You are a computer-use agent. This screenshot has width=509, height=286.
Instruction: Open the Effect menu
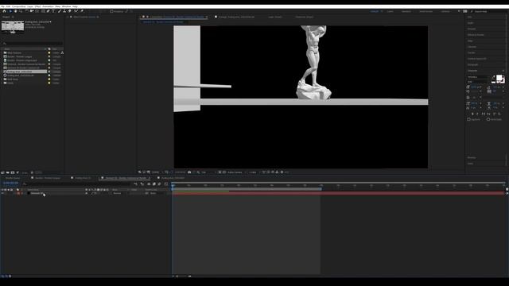pos(37,6)
